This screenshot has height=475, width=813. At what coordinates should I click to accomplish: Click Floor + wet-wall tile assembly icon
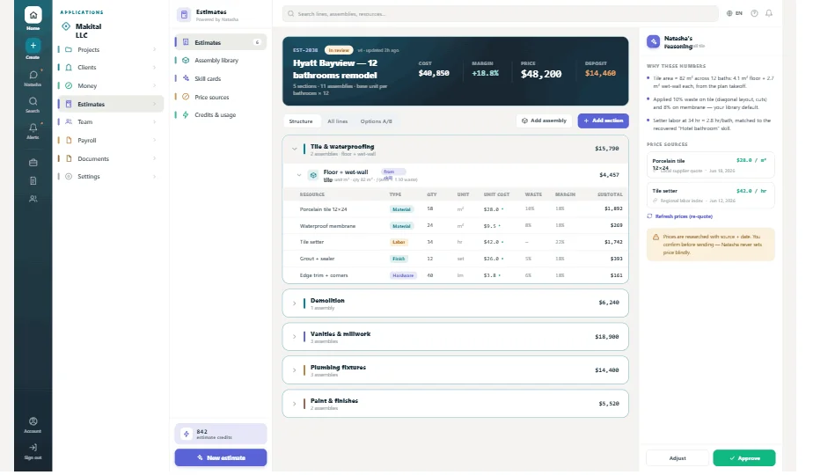313,175
